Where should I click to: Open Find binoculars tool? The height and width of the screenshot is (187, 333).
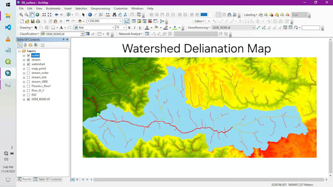click(114, 15)
